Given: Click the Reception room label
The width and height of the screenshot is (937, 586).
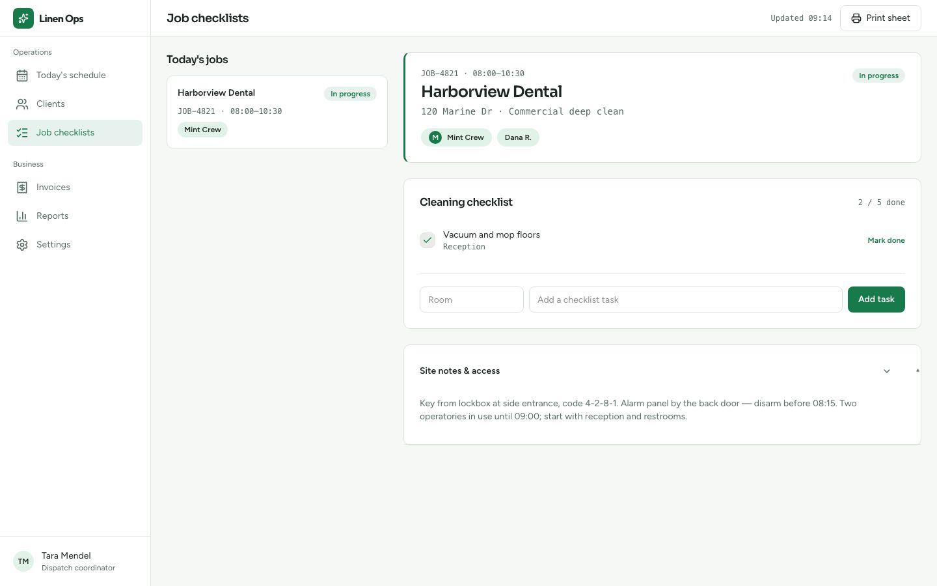Looking at the screenshot, I should [x=464, y=247].
